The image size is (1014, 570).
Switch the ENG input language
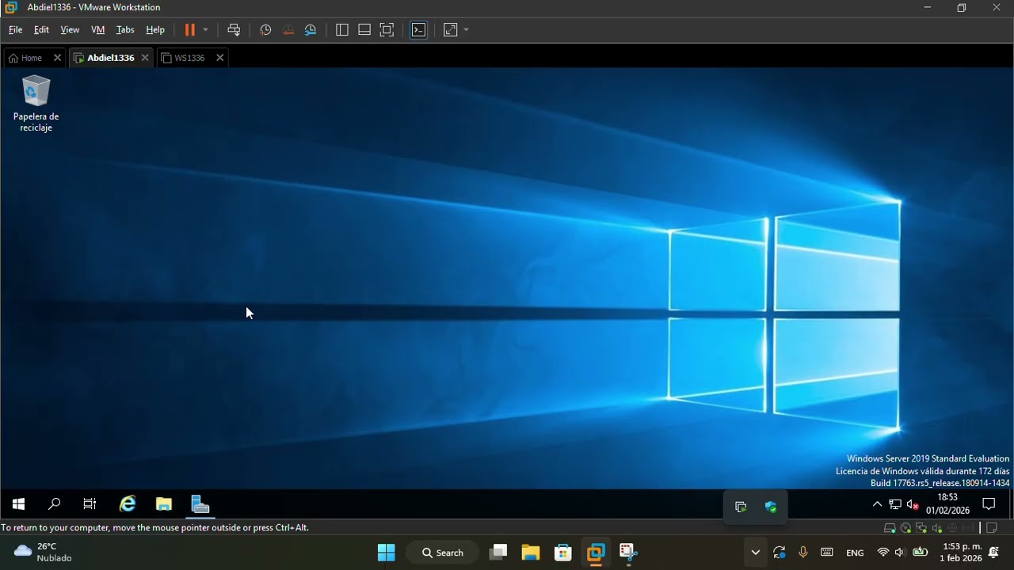[x=855, y=553]
